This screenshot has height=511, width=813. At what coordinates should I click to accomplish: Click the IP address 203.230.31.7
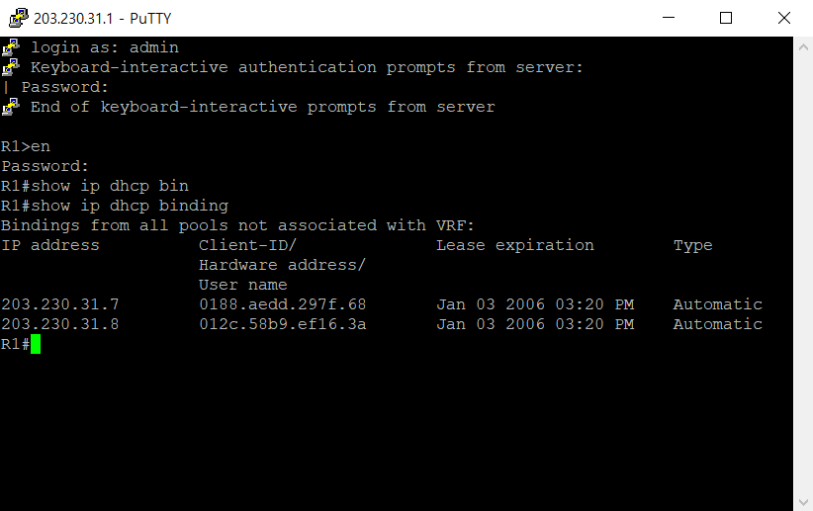pos(60,304)
